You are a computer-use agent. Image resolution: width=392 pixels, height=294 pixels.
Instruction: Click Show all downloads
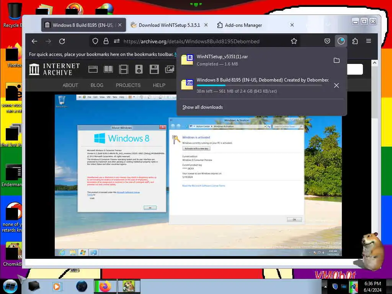click(x=203, y=107)
